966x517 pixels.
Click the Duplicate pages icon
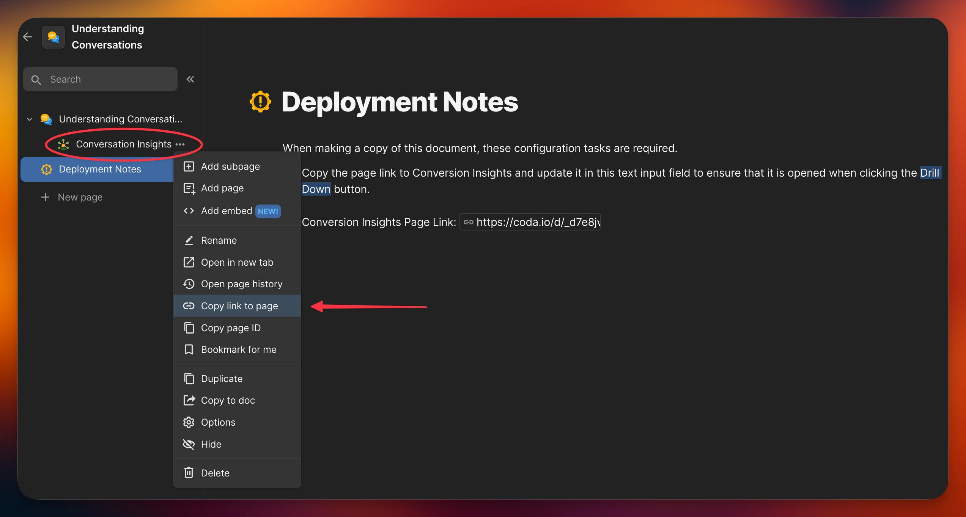tap(189, 379)
